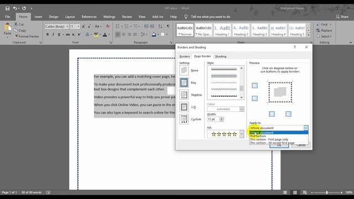354x199 pixels.
Task: Toggle Subscript formatting
Action: coord(74,34)
